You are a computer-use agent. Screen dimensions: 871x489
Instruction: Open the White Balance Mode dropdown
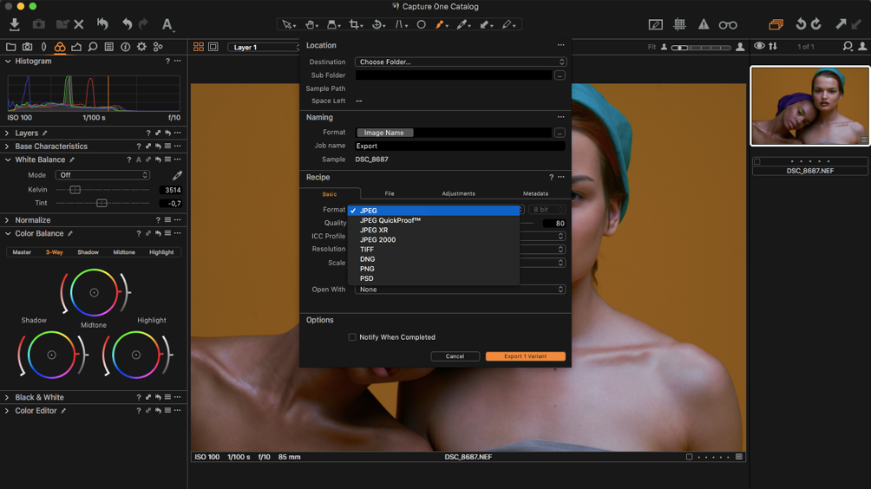click(102, 175)
